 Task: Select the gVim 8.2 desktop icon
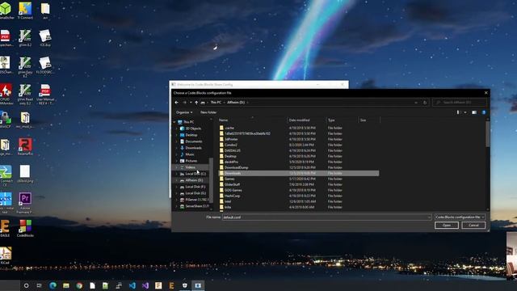(x=25, y=38)
